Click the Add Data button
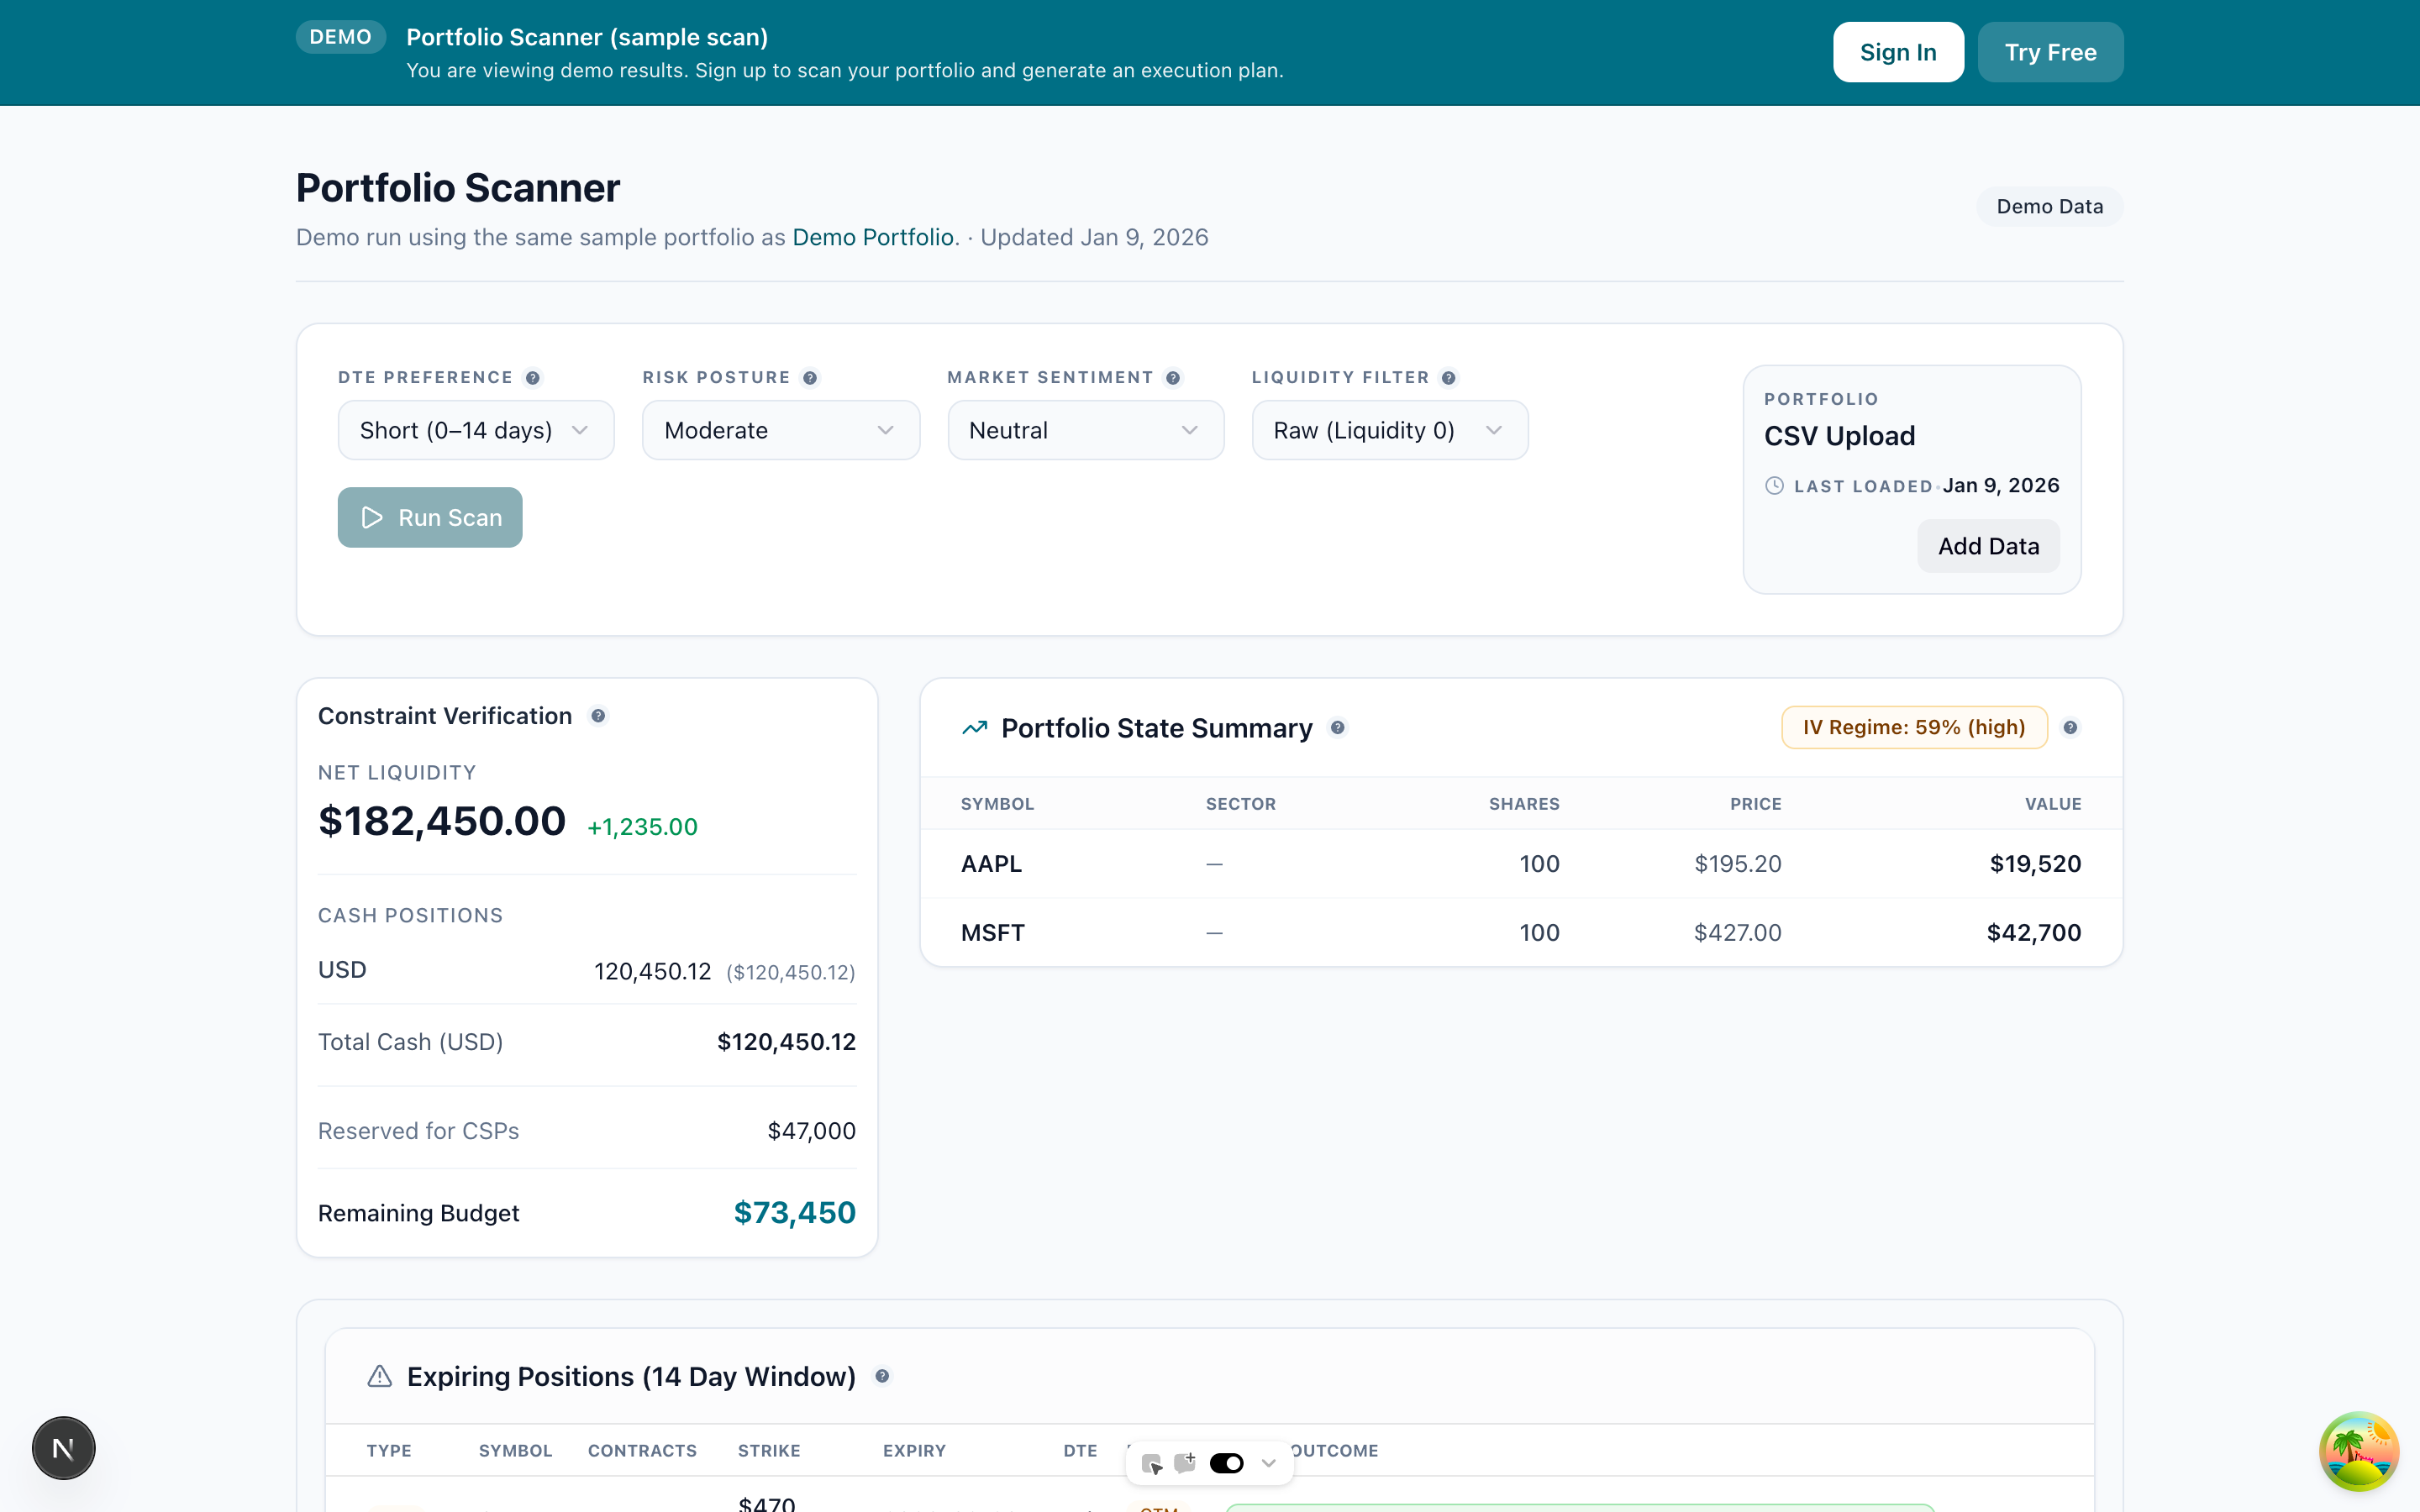Image resolution: width=2420 pixels, height=1512 pixels. coord(1987,545)
